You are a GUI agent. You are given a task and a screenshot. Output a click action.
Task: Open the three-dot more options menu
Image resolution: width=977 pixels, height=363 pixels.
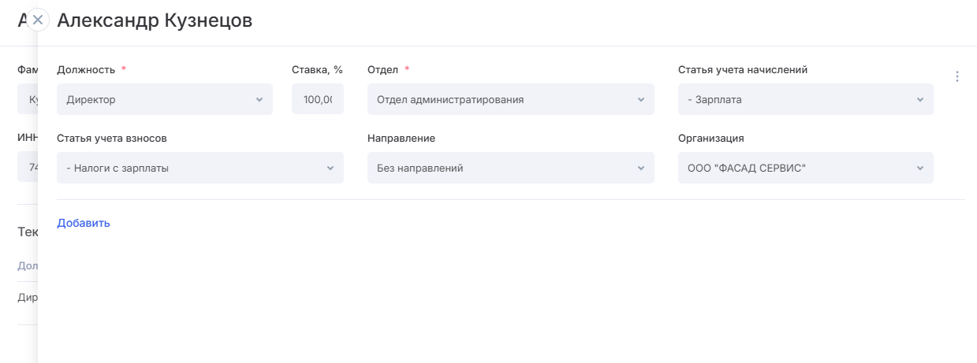[x=957, y=76]
